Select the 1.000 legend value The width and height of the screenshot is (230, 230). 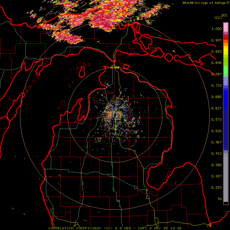[x=216, y=29]
